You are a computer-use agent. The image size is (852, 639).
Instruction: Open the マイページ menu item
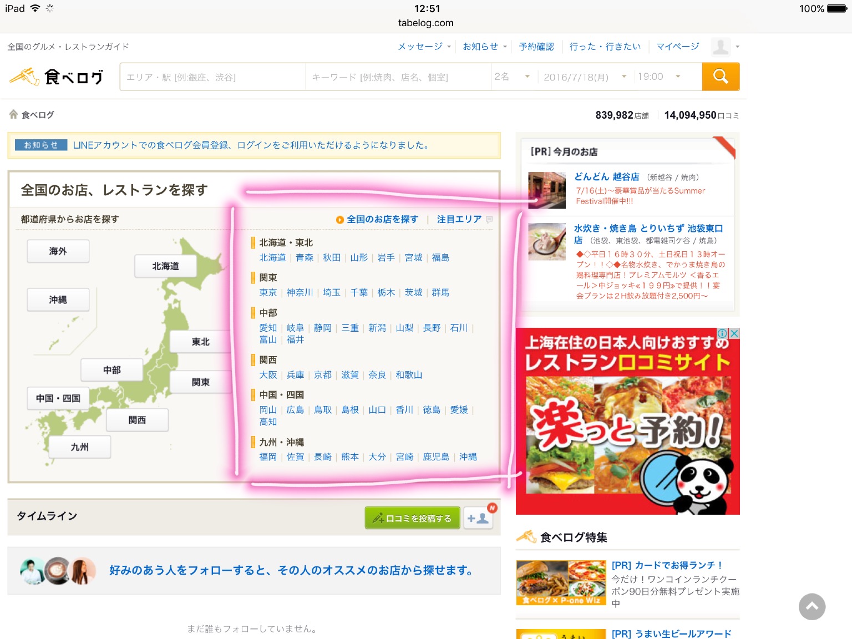[677, 47]
